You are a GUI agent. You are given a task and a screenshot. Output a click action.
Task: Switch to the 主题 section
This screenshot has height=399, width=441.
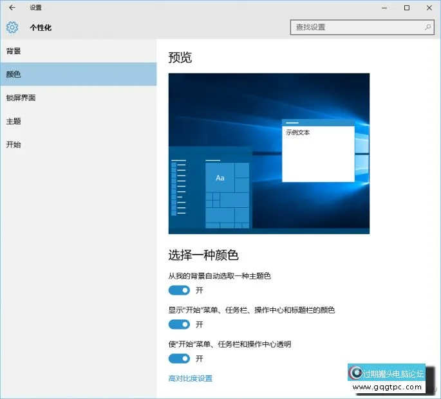pos(79,121)
